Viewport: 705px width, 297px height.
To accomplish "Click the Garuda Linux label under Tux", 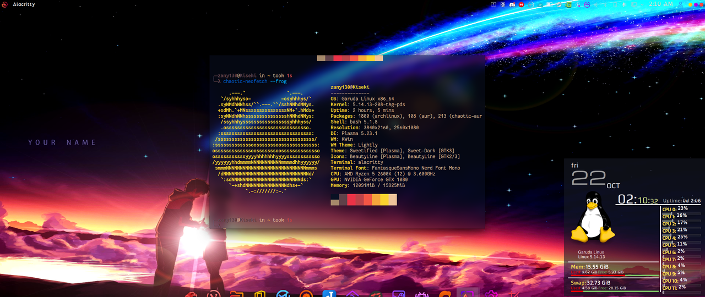I will (x=592, y=252).
